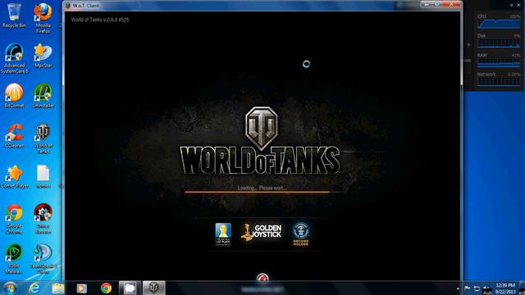Screen dimensions: 525x295
Task: Click the network connection tray icon
Action: click(477, 288)
